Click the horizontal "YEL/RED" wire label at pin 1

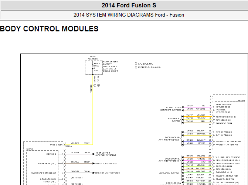[x=75, y=143]
